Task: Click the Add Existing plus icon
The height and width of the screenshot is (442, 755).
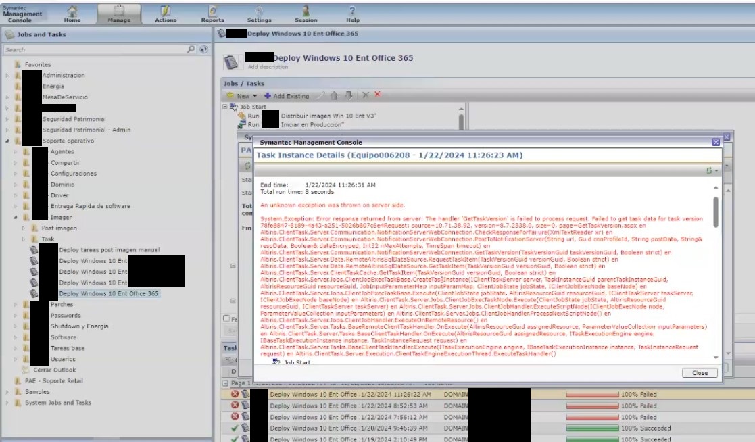Action: pyautogui.click(x=267, y=96)
